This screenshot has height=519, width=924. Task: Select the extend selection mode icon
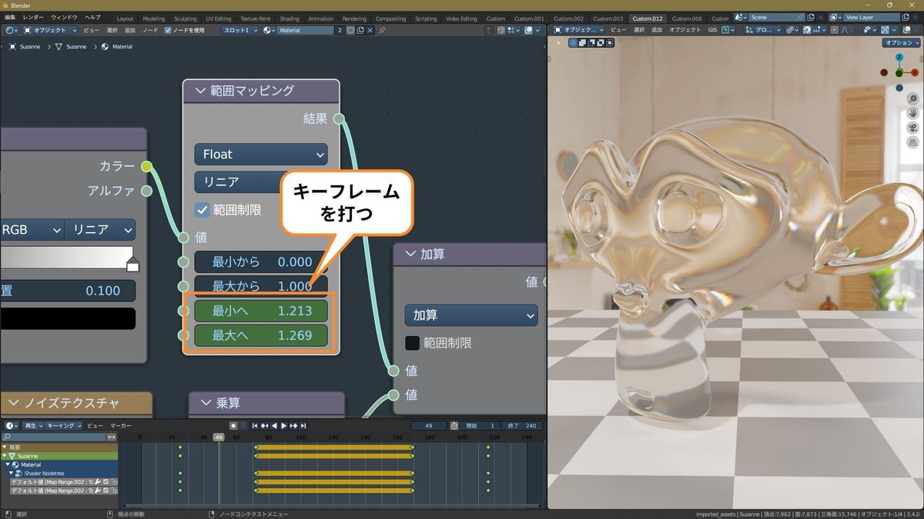[x=583, y=42]
